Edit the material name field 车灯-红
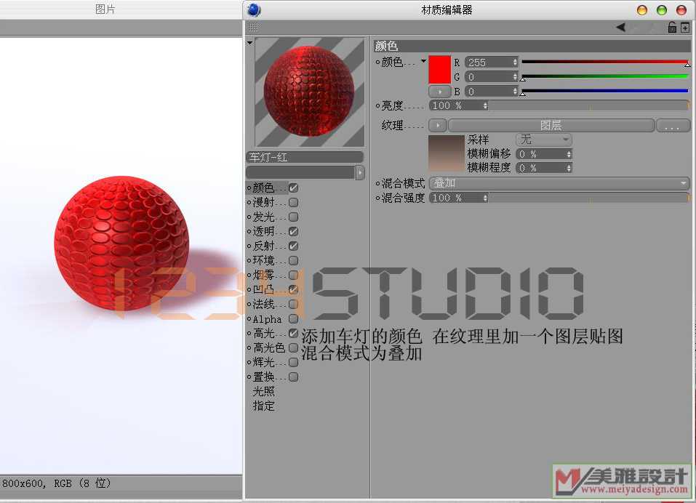 point(305,157)
